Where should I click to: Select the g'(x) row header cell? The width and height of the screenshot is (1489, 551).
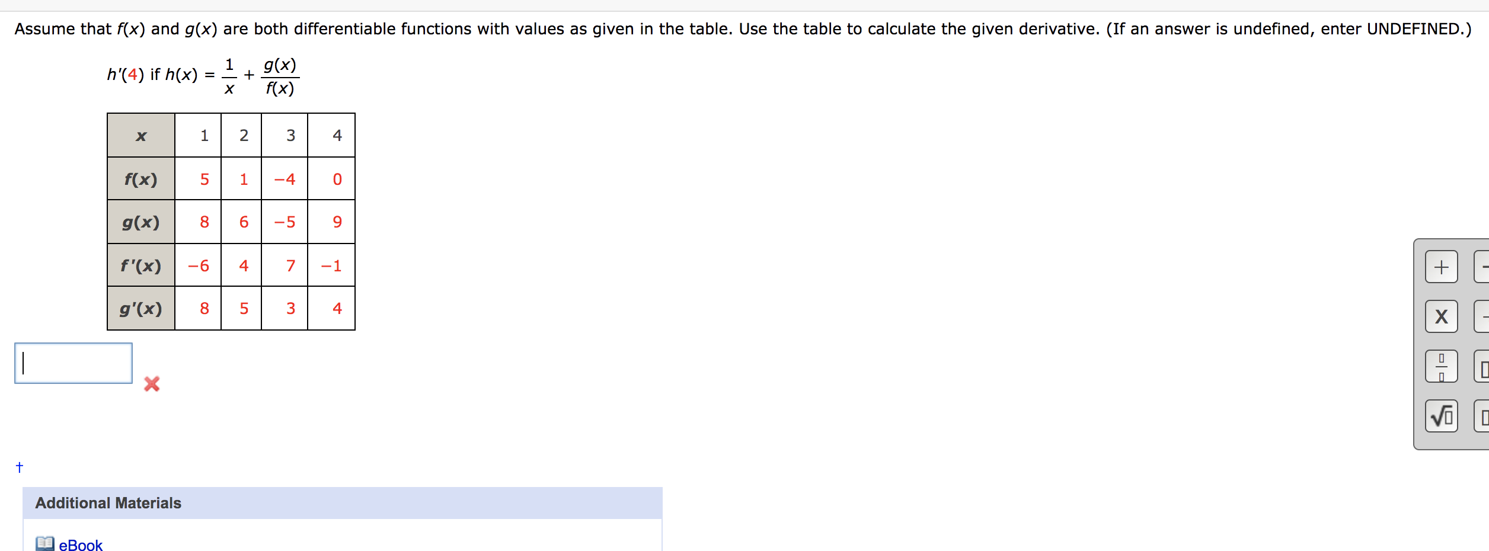click(140, 307)
